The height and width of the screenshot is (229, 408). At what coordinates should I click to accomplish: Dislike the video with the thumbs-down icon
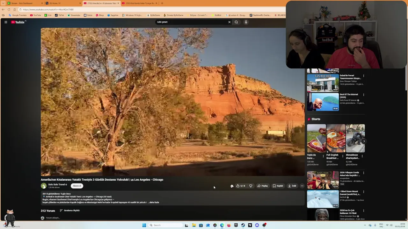(x=251, y=186)
